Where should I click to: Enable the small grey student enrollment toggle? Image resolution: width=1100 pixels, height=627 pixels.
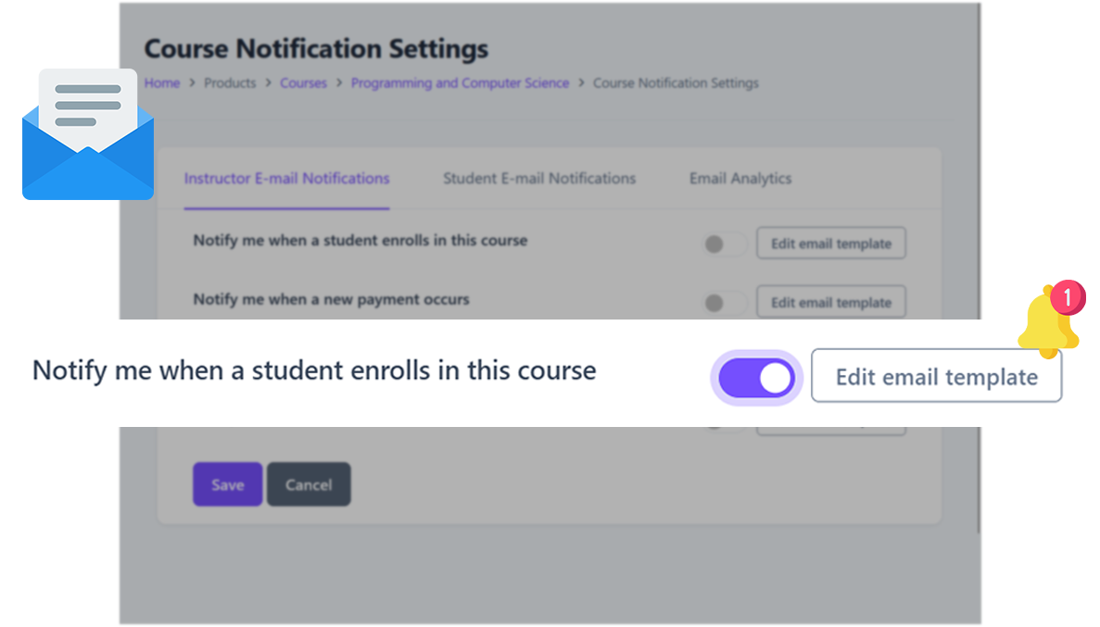pyautogui.click(x=724, y=245)
